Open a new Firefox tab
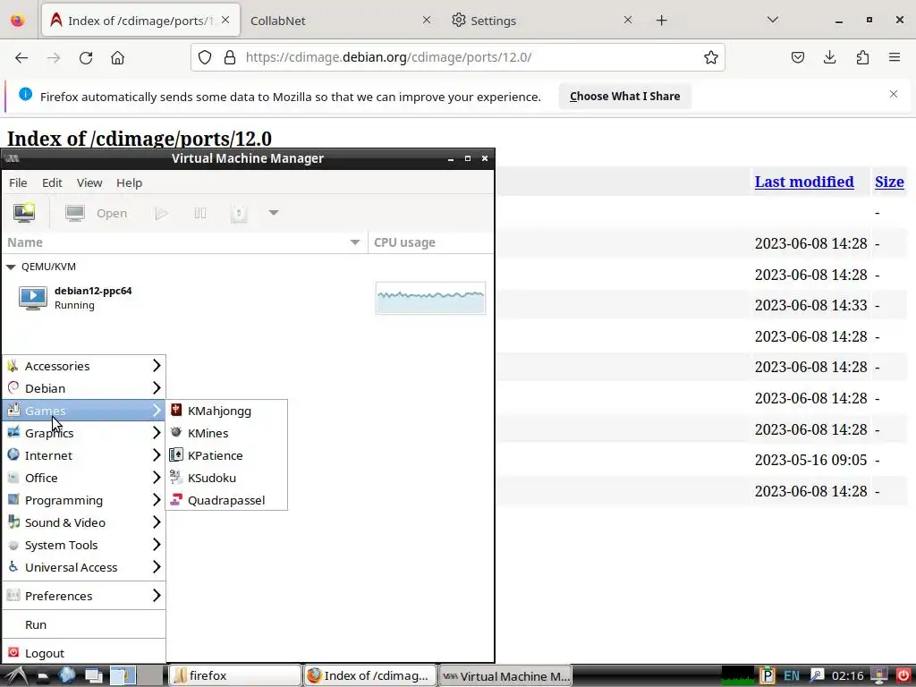The height and width of the screenshot is (687, 916). click(x=661, y=21)
